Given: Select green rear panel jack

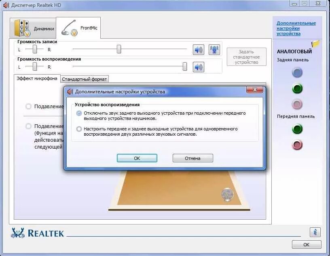Looking at the screenshot, I should [297, 88].
